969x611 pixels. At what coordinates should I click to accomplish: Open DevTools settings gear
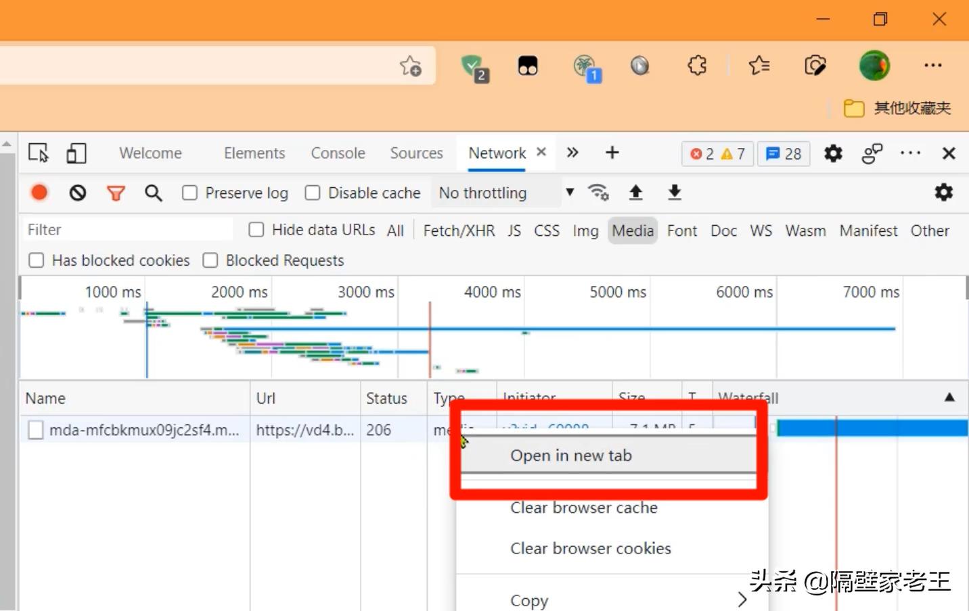click(833, 153)
